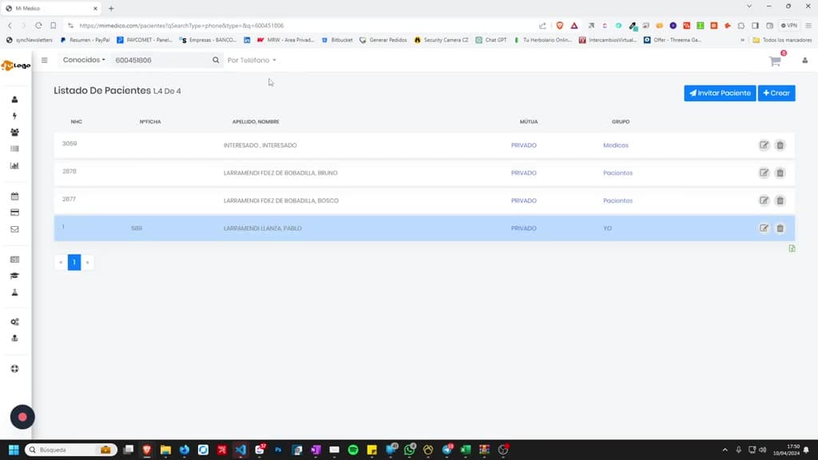
Task: Open the Generar Pedidos bookmark
Action: click(383, 40)
